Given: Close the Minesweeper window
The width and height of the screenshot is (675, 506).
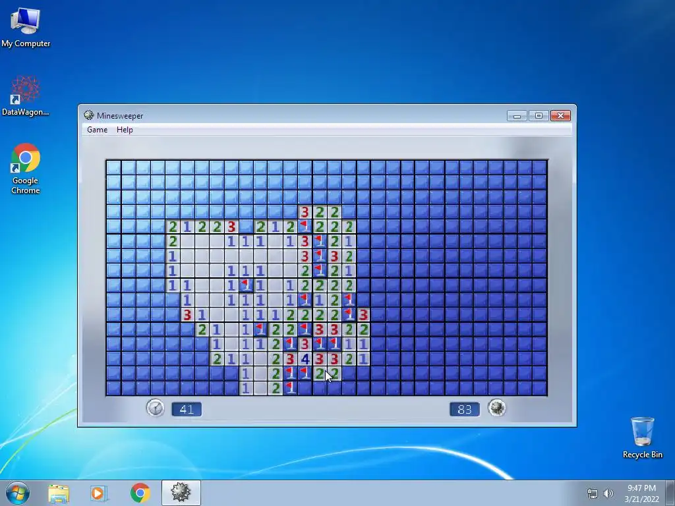Looking at the screenshot, I should (560, 116).
